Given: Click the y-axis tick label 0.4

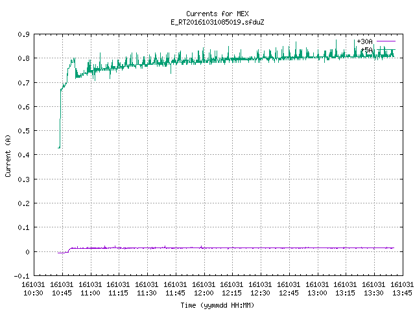Looking at the screenshot, I should 23,155.
